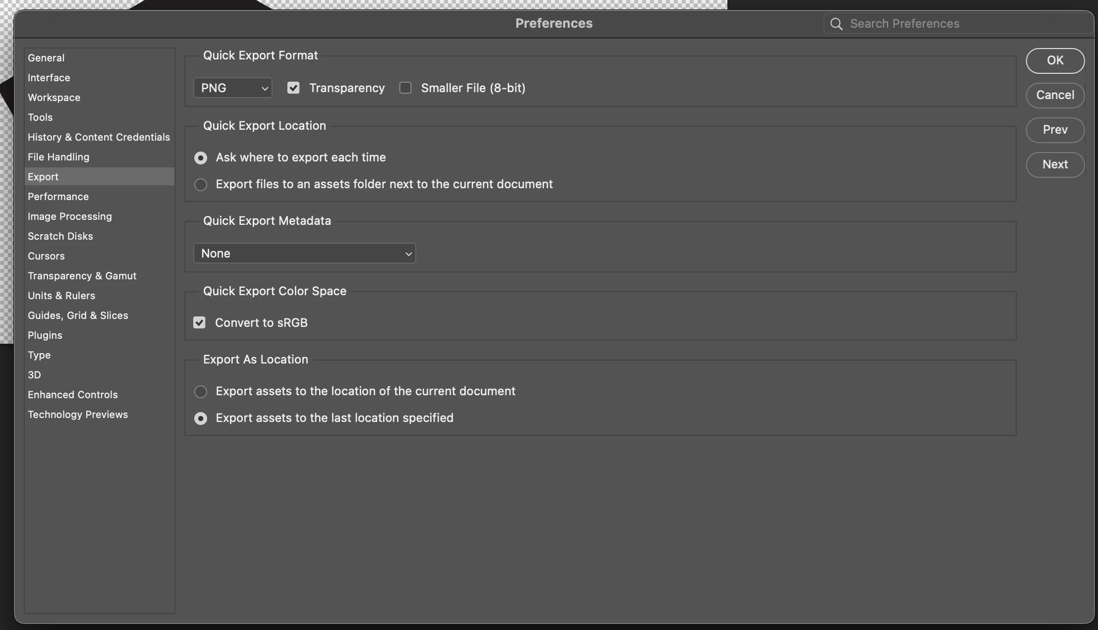Select Technology Previews category
Image resolution: width=1098 pixels, height=630 pixels.
click(x=78, y=415)
